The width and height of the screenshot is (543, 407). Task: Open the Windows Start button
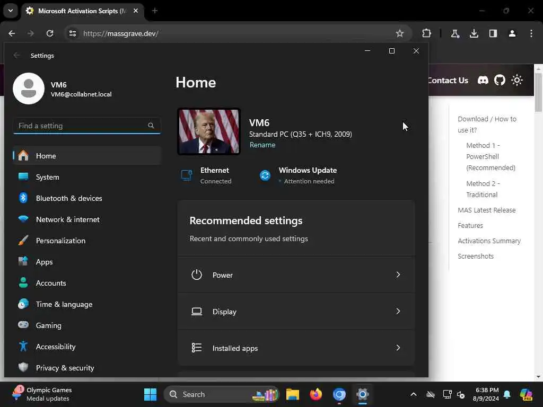pyautogui.click(x=150, y=394)
